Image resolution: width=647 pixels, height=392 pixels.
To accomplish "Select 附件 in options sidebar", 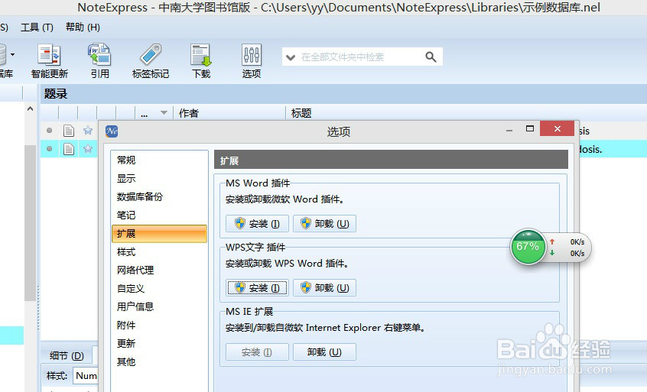I will coord(159,326).
